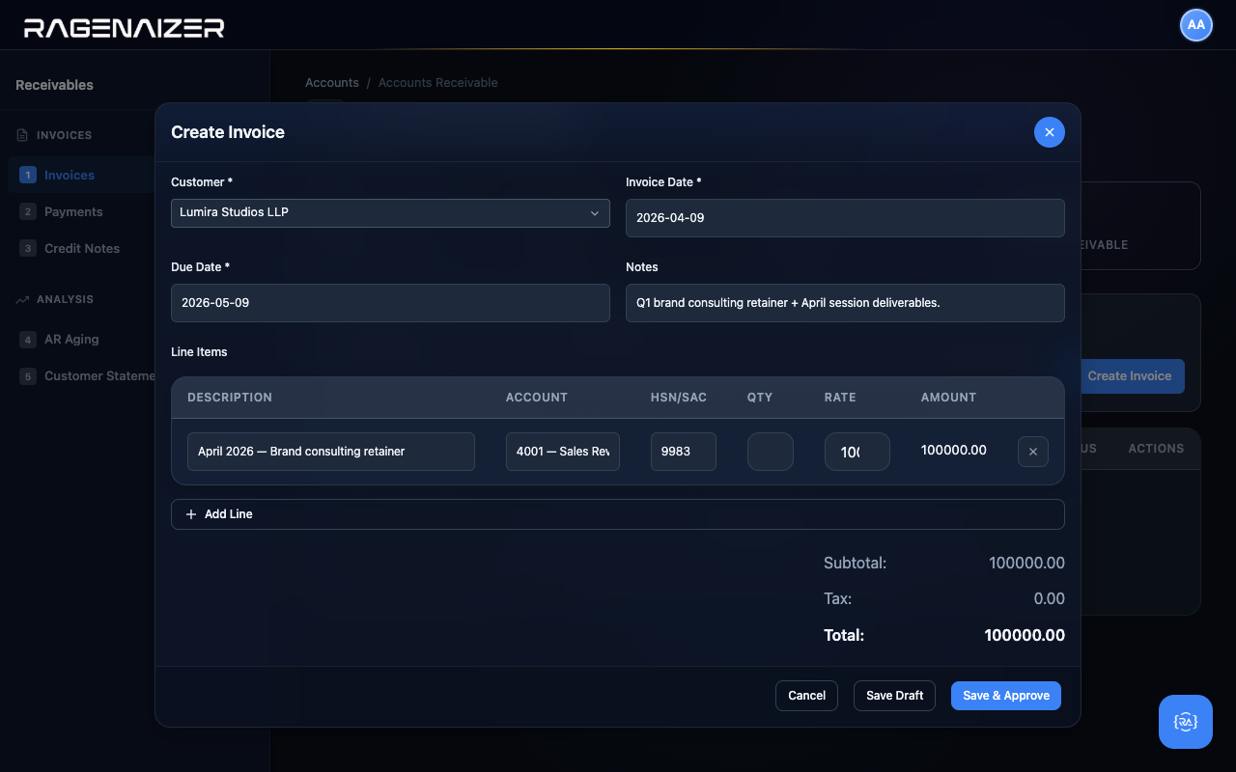This screenshot has height=772, width=1236.
Task: Remove the brand consulting retainer line item
Action: click(x=1033, y=452)
